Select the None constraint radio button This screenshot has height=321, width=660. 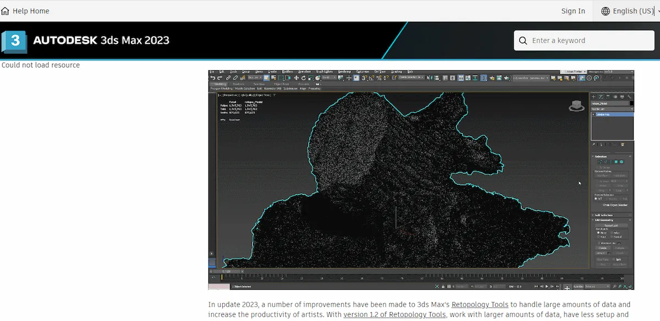point(598,233)
